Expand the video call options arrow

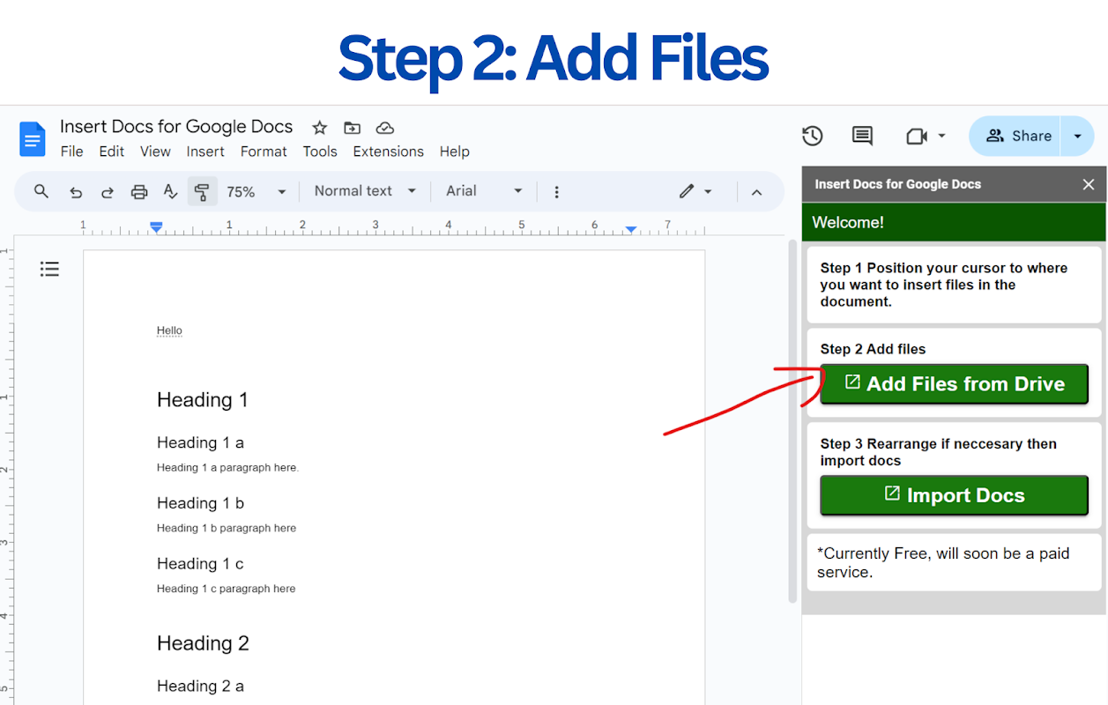941,136
